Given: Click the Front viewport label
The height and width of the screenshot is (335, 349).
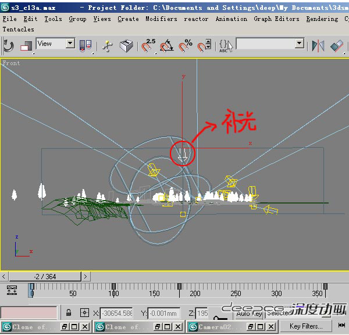Looking at the screenshot, I should click(12, 63).
